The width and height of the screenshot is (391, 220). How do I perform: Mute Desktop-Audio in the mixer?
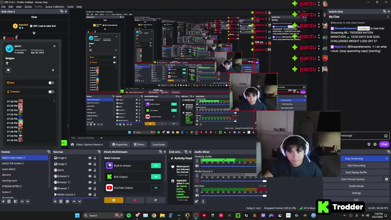point(197,166)
